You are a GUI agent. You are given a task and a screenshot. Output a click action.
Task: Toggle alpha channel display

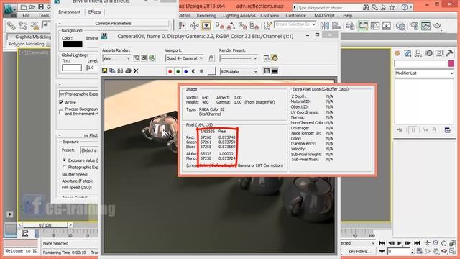click(x=193, y=71)
